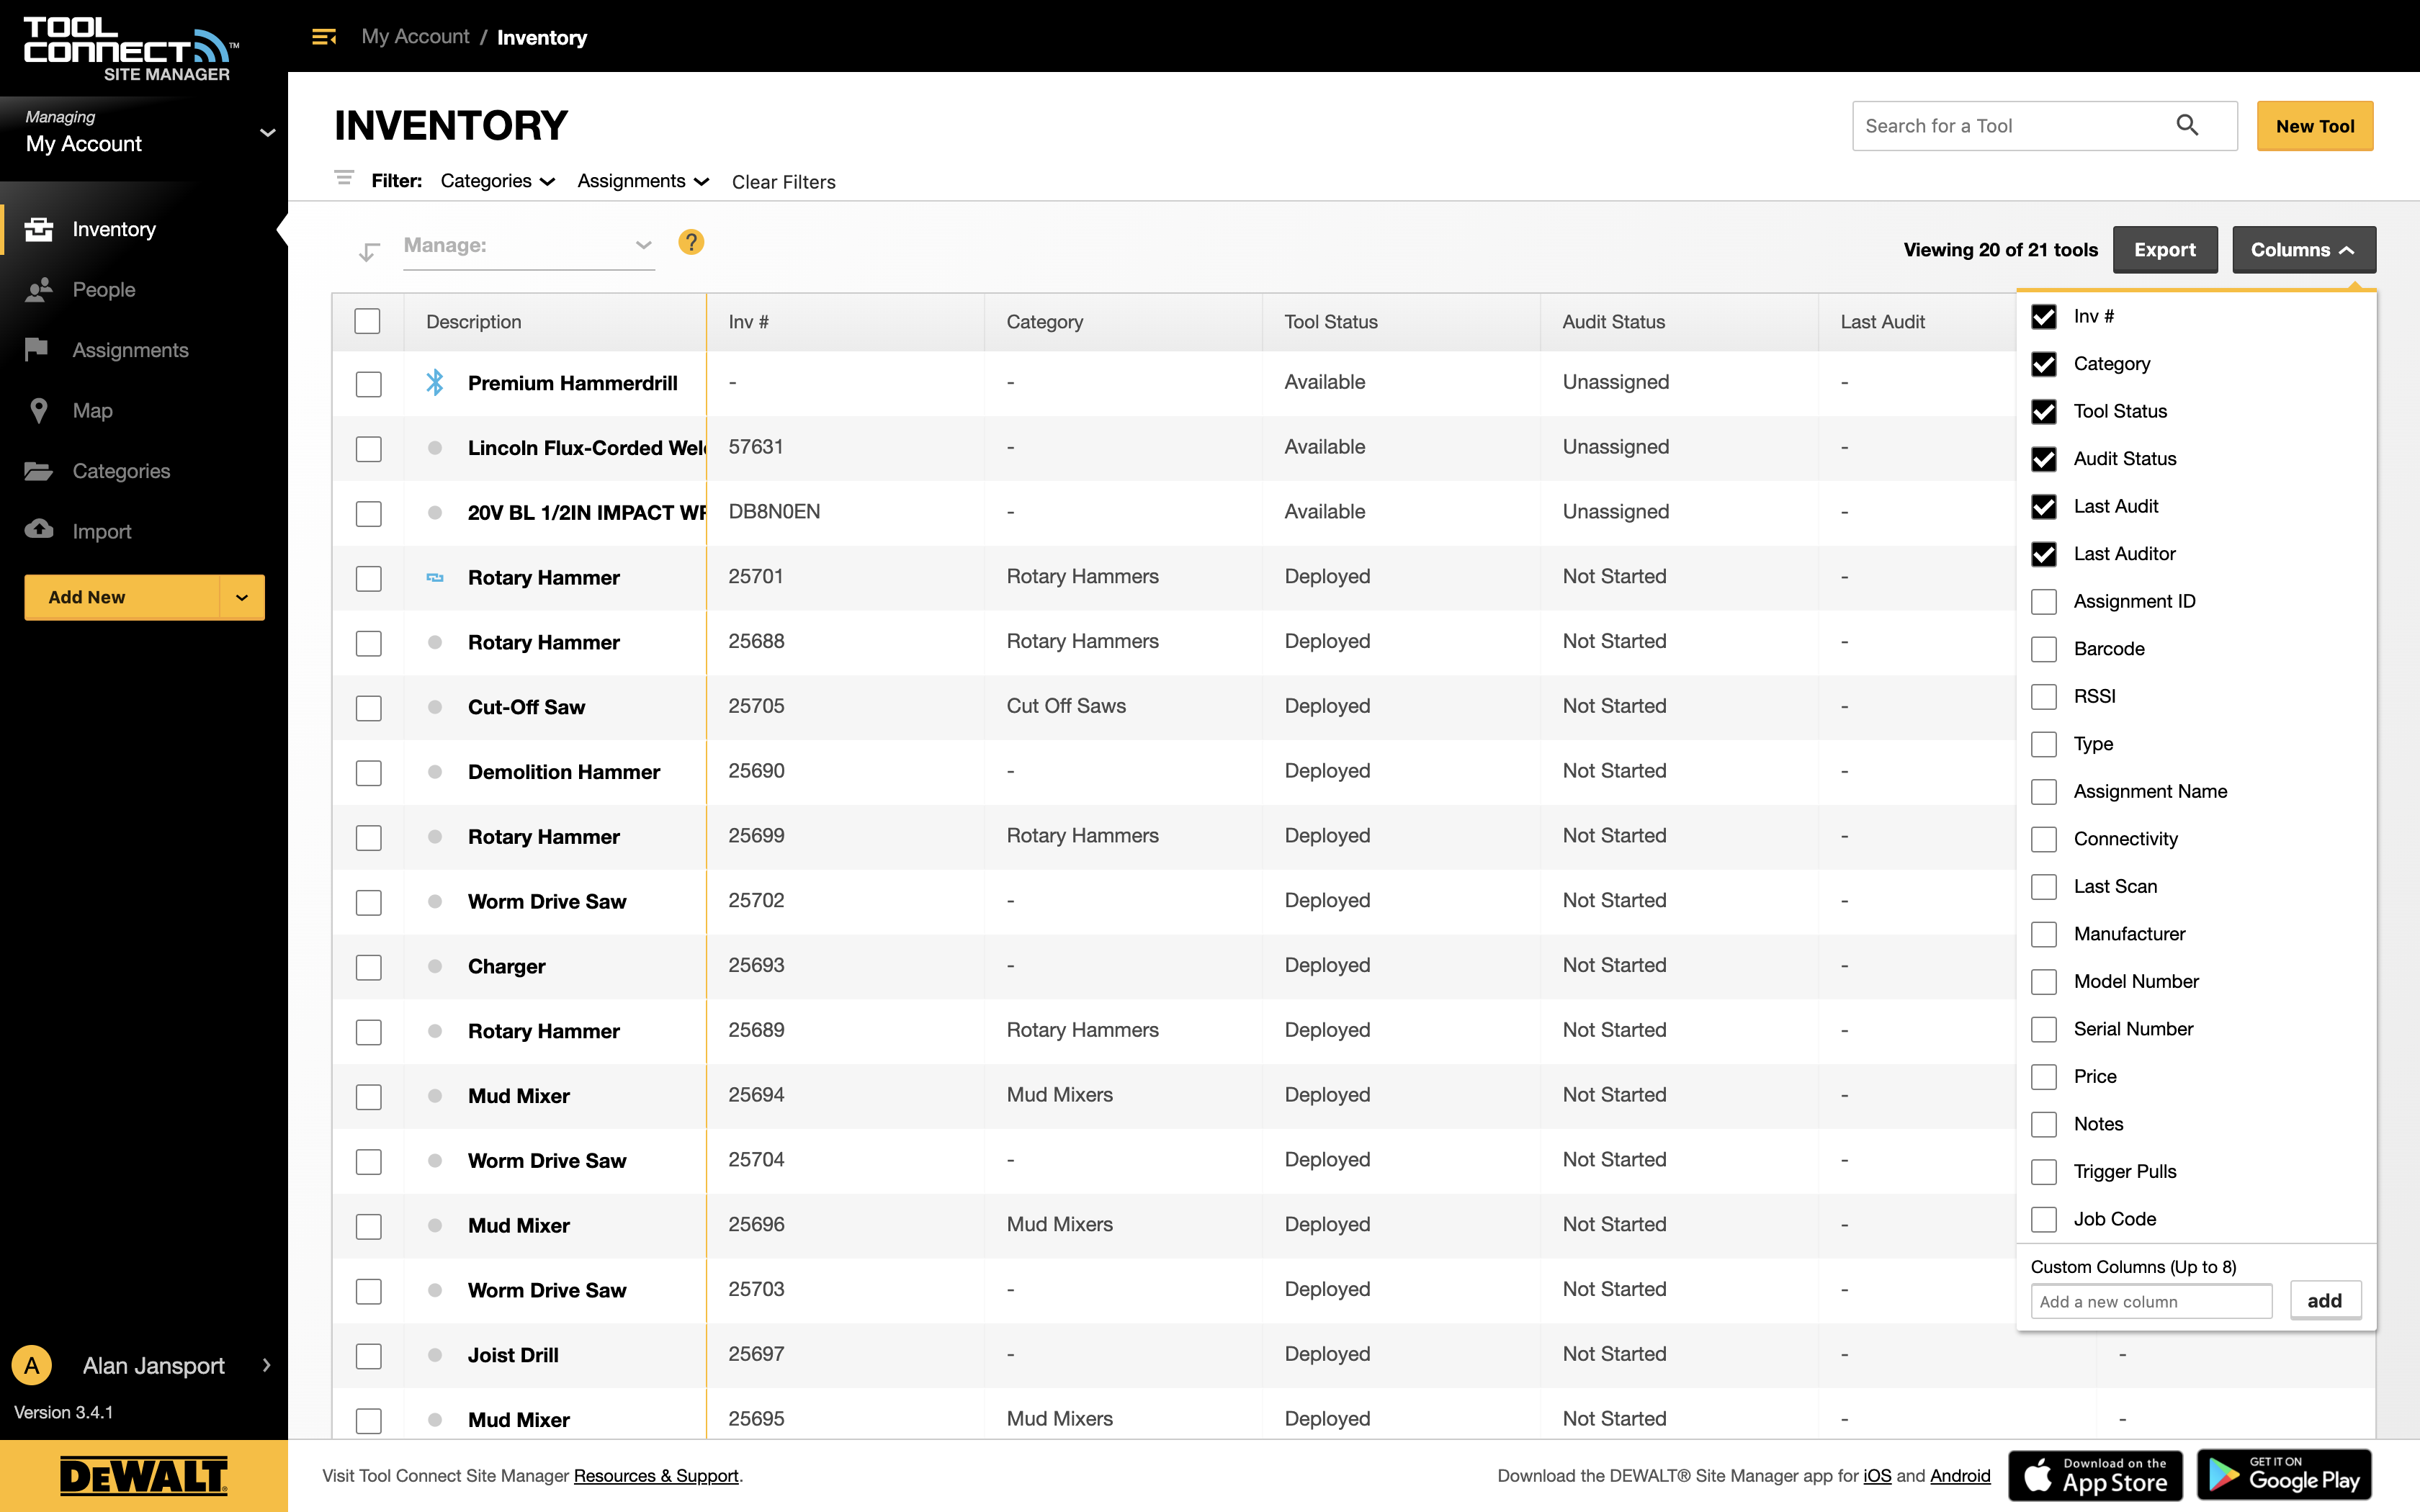This screenshot has height=1512, width=2420.
Task: Click the add custom column button
Action: click(2324, 1300)
